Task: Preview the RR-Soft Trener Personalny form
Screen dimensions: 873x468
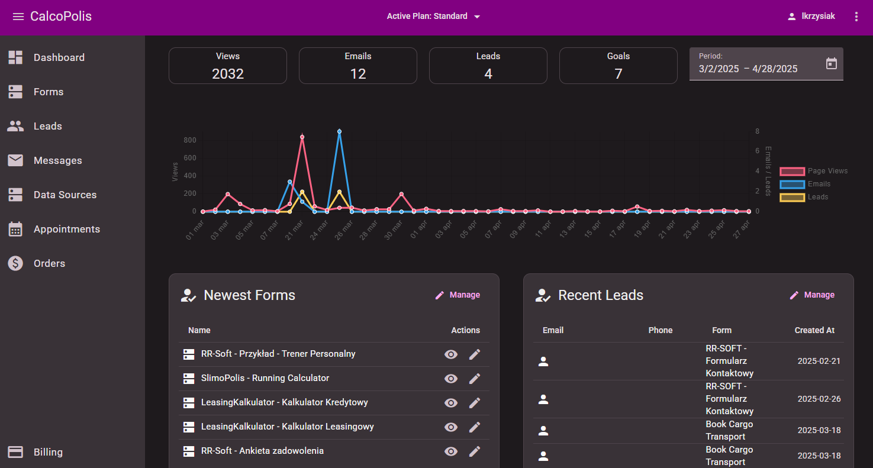Action: tap(451, 354)
